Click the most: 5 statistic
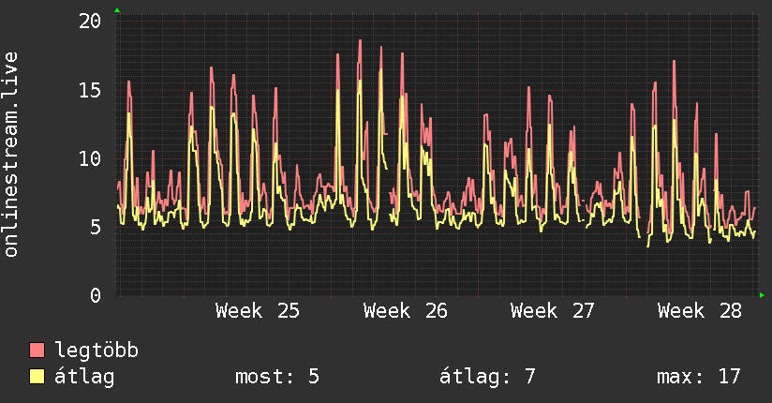 click(277, 377)
